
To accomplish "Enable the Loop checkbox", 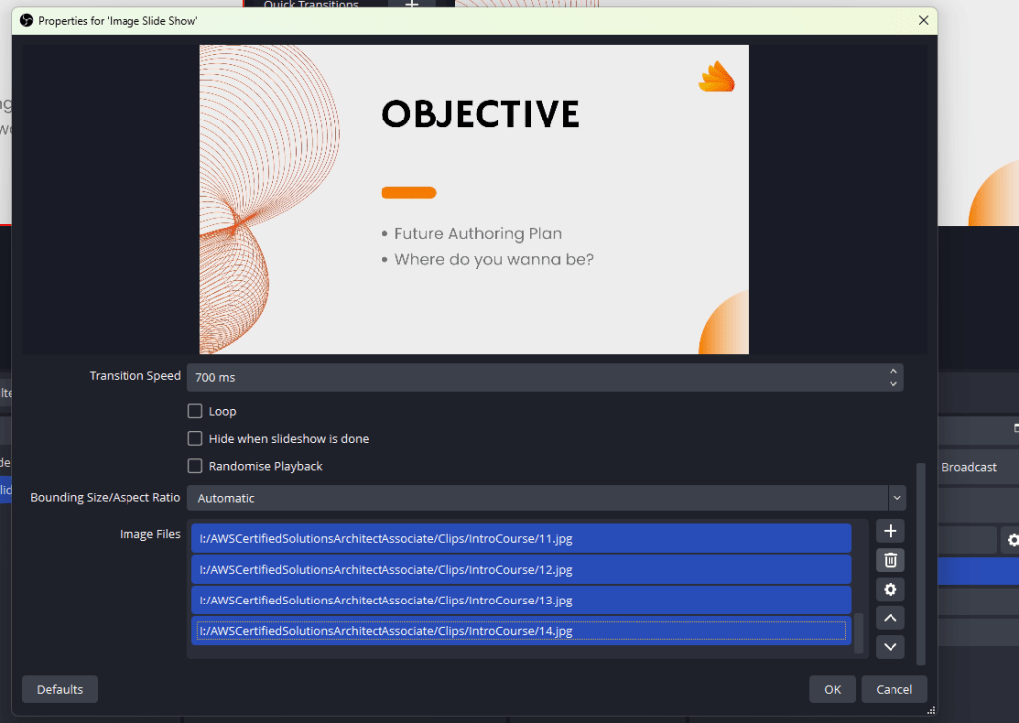I will tap(195, 411).
